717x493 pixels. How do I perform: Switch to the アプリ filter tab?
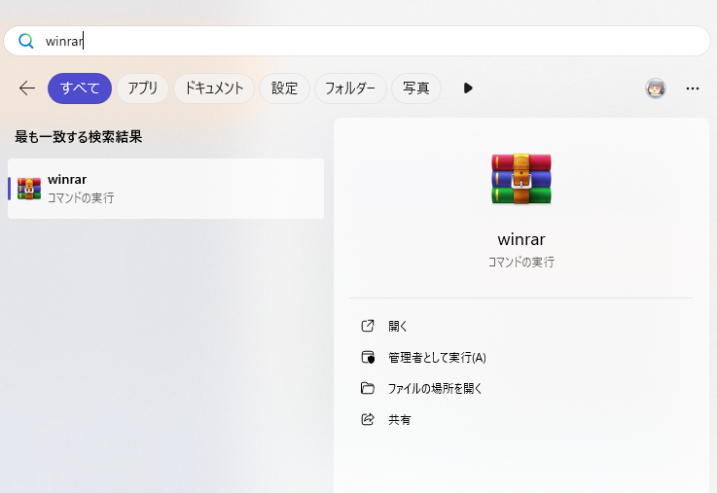142,88
